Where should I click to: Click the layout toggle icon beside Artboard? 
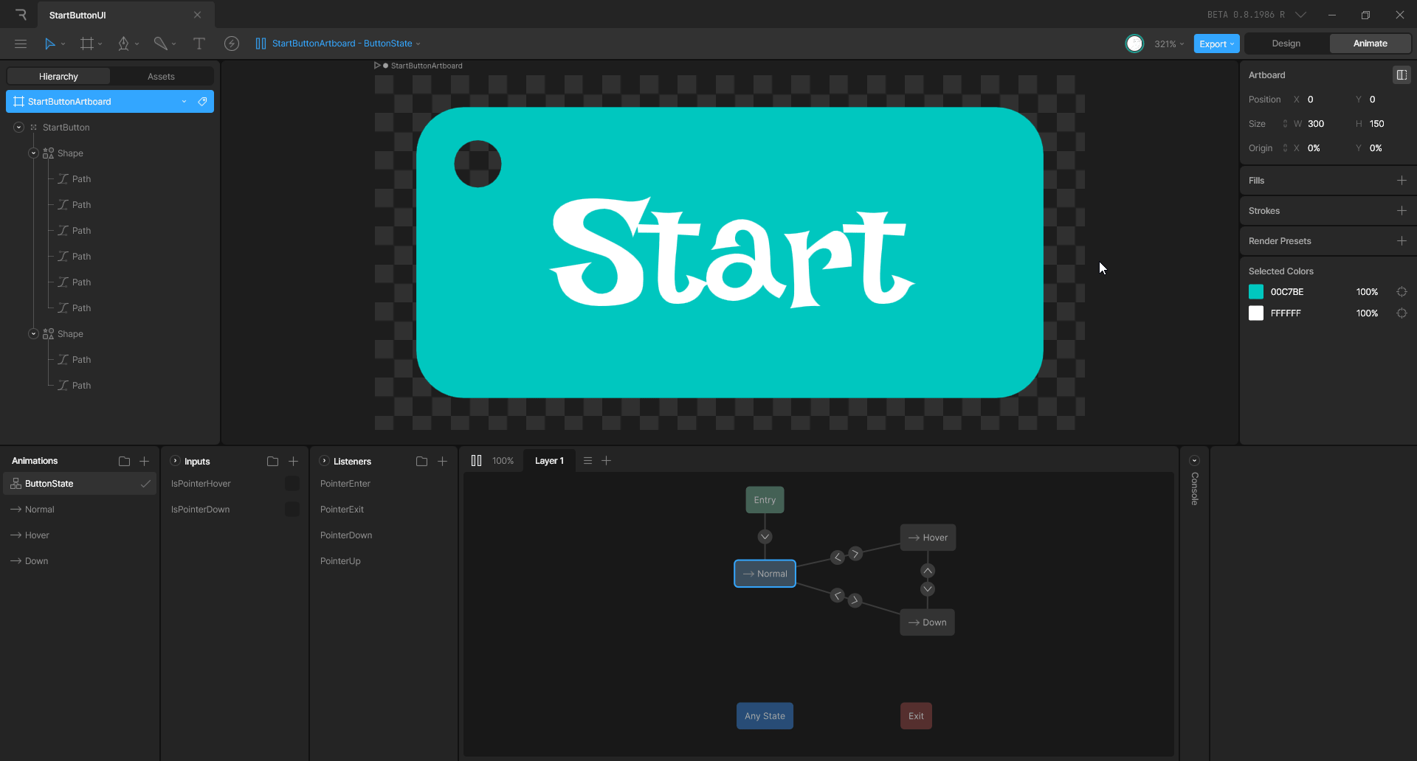click(x=1401, y=75)
